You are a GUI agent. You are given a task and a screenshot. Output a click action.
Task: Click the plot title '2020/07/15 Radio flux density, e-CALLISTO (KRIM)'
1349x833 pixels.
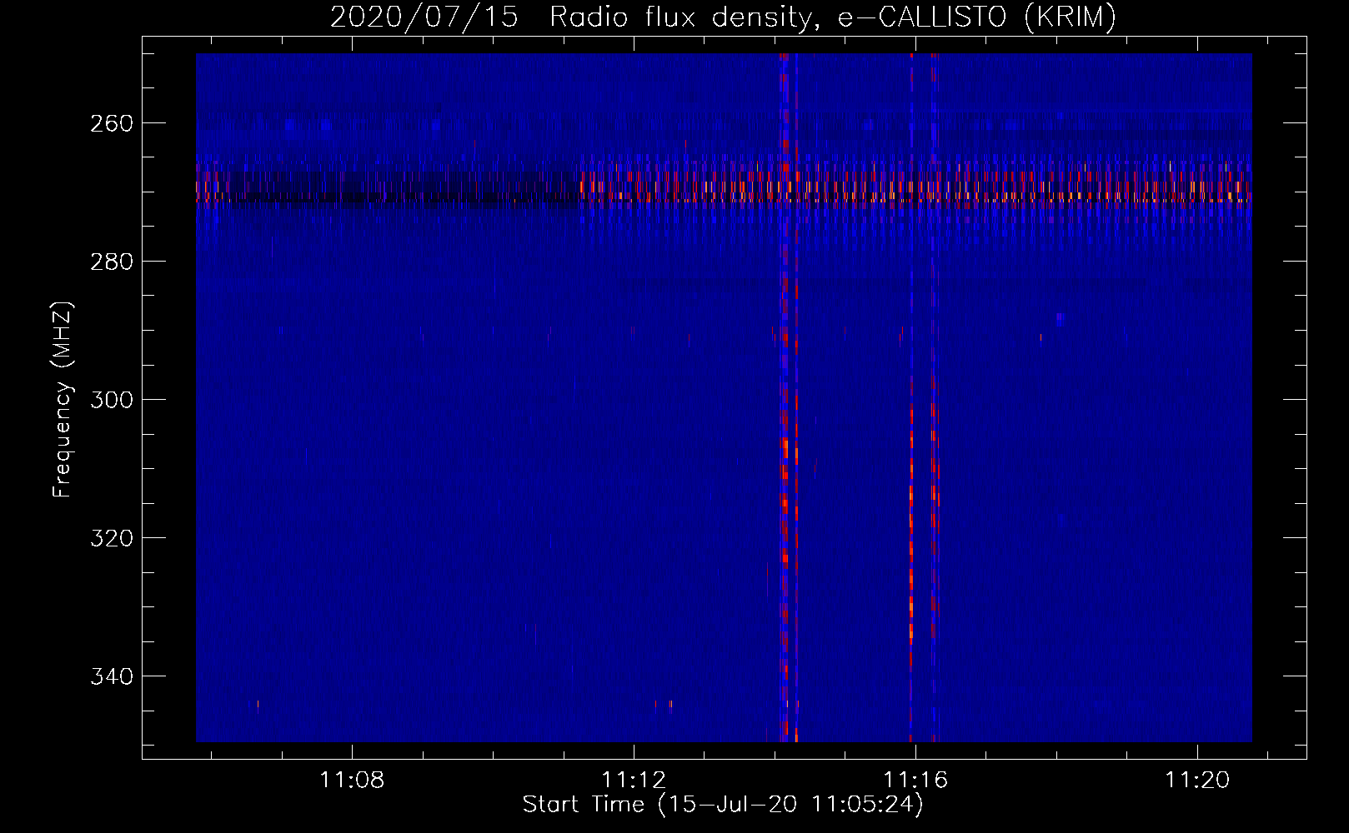[x=723, y=17]
